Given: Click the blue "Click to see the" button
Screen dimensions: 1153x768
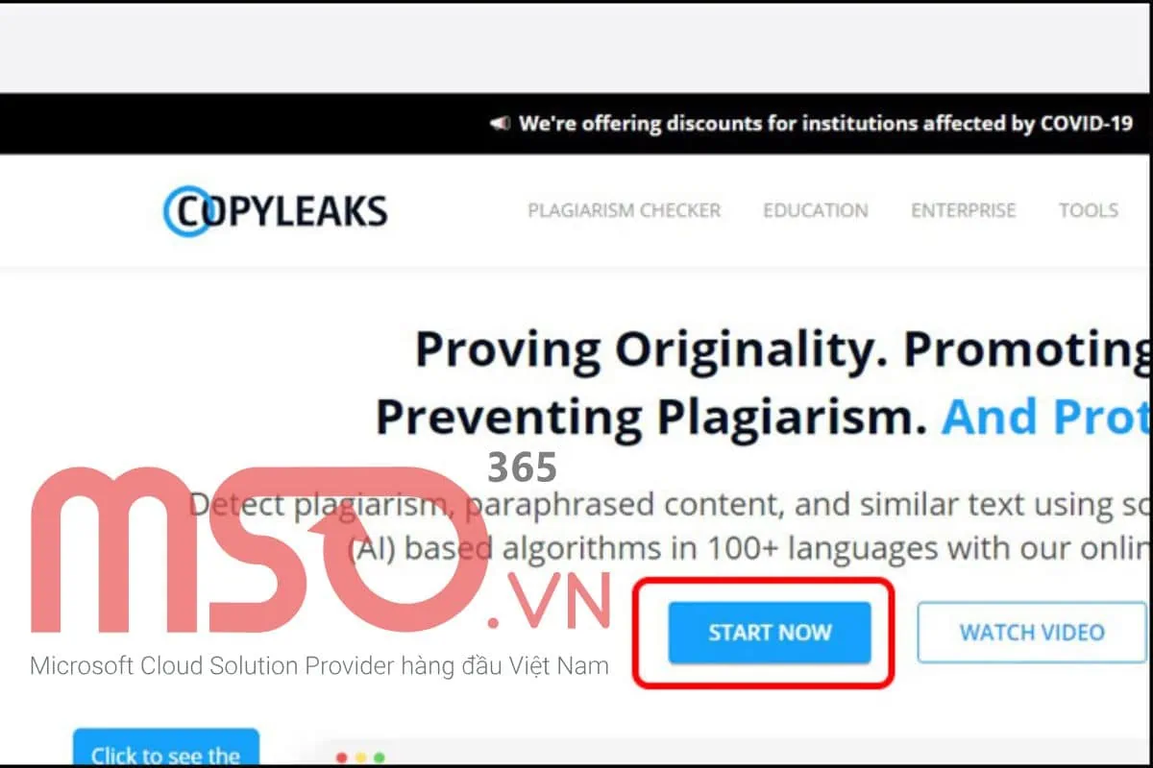Looking at the screenshot, I should (166, 749).
